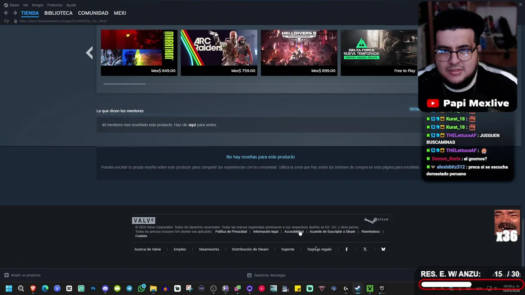The image size is (525, 295).
Task: Switch to the TIENDA tab
Action: (x=30, y=13)
